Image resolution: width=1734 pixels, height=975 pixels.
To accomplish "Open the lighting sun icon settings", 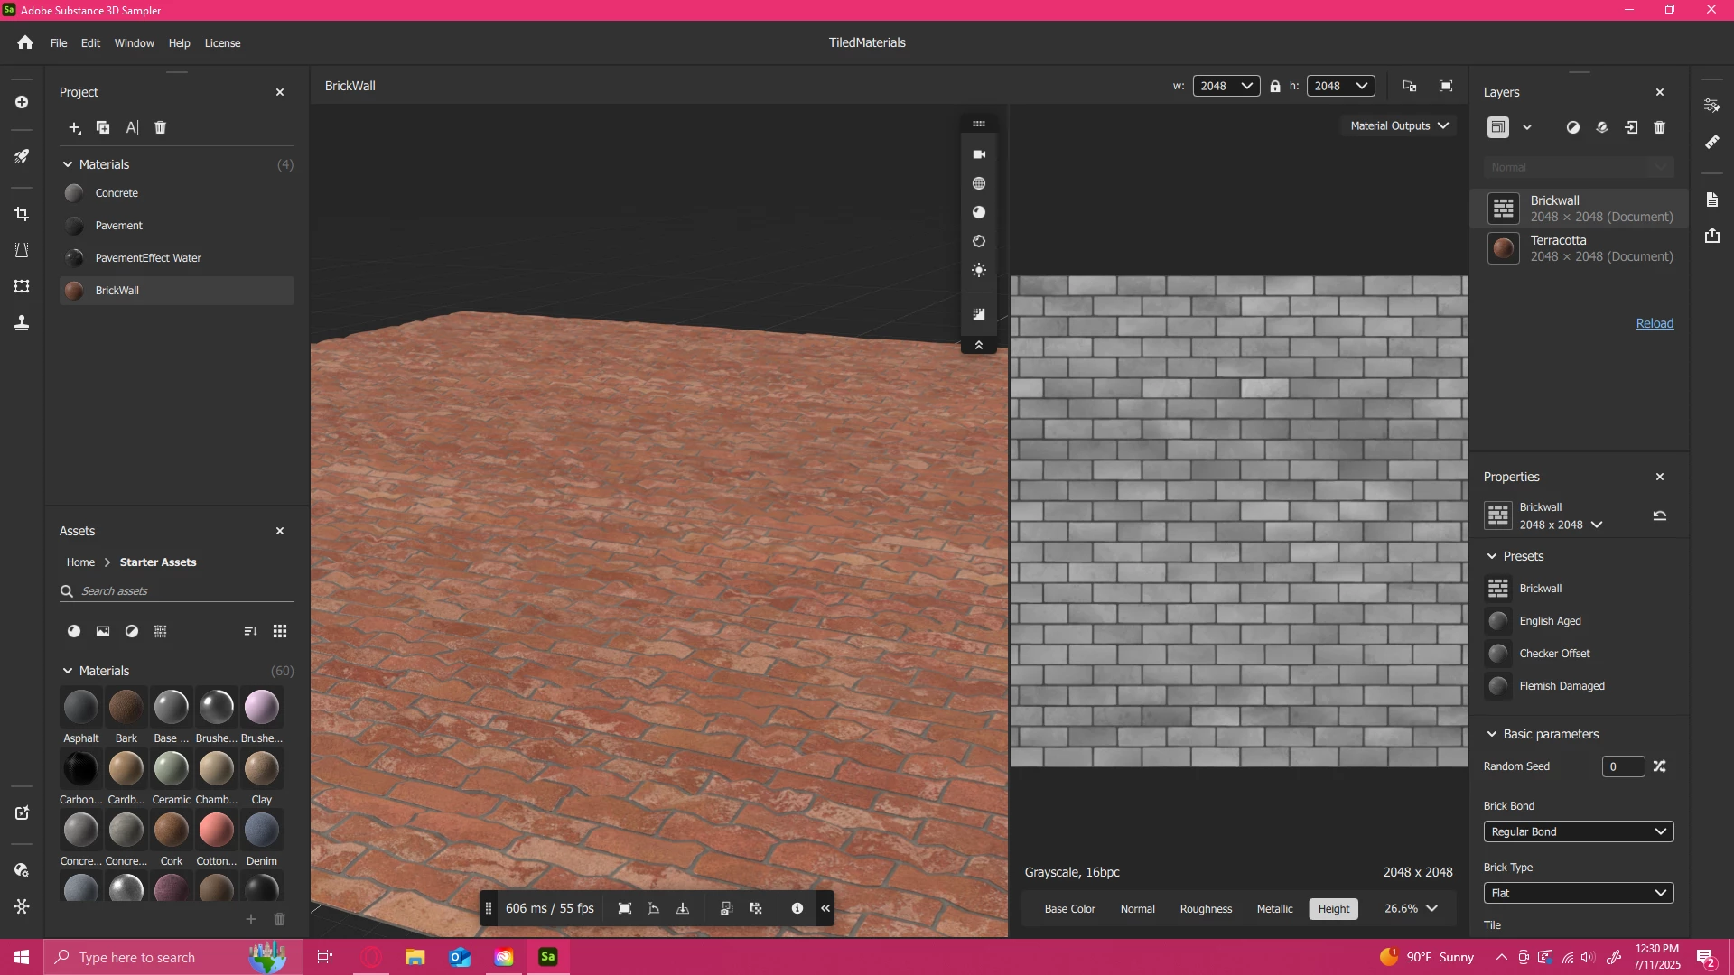I will click(x=978, y=270).
